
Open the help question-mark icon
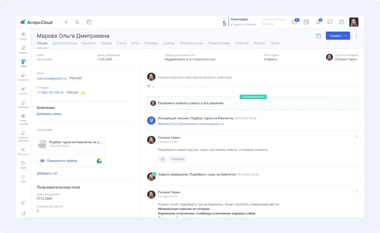click(x=341, y=22)
